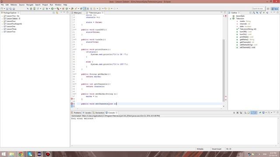Expand the Lesson Five project tree node
This screenshot has height=157, width=280.
click(x=2, y=16)
